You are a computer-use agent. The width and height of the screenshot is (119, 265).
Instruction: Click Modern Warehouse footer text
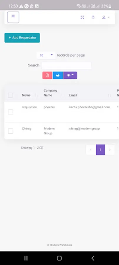60,245
